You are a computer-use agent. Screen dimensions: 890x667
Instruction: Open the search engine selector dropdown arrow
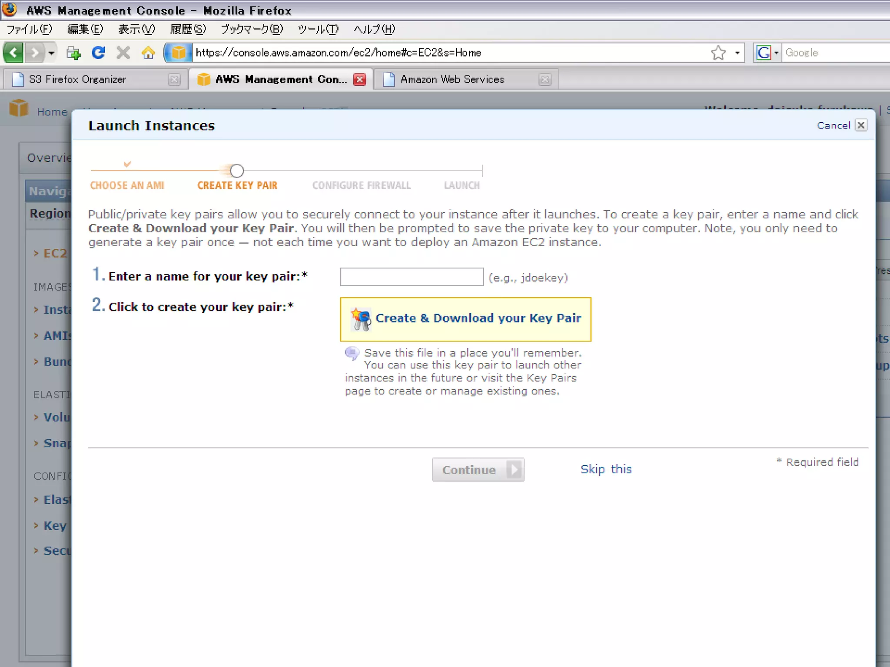click(x=776, y=53)
